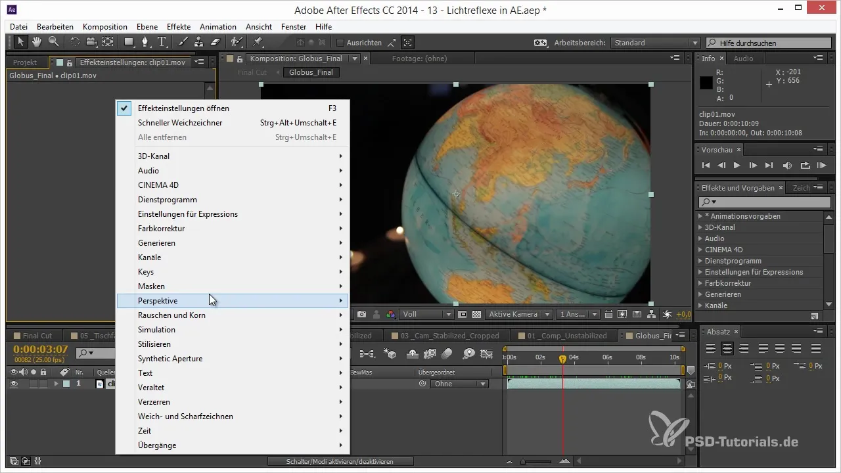
Task: Open the comp flowchart icon in viewer
Action: tap(652, 315)
